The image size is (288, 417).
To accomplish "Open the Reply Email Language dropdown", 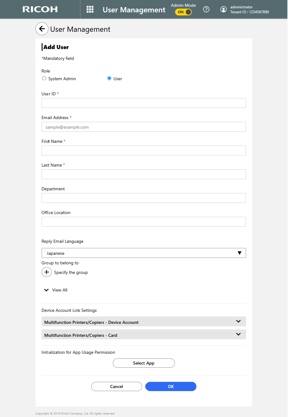I will (144, 253).
